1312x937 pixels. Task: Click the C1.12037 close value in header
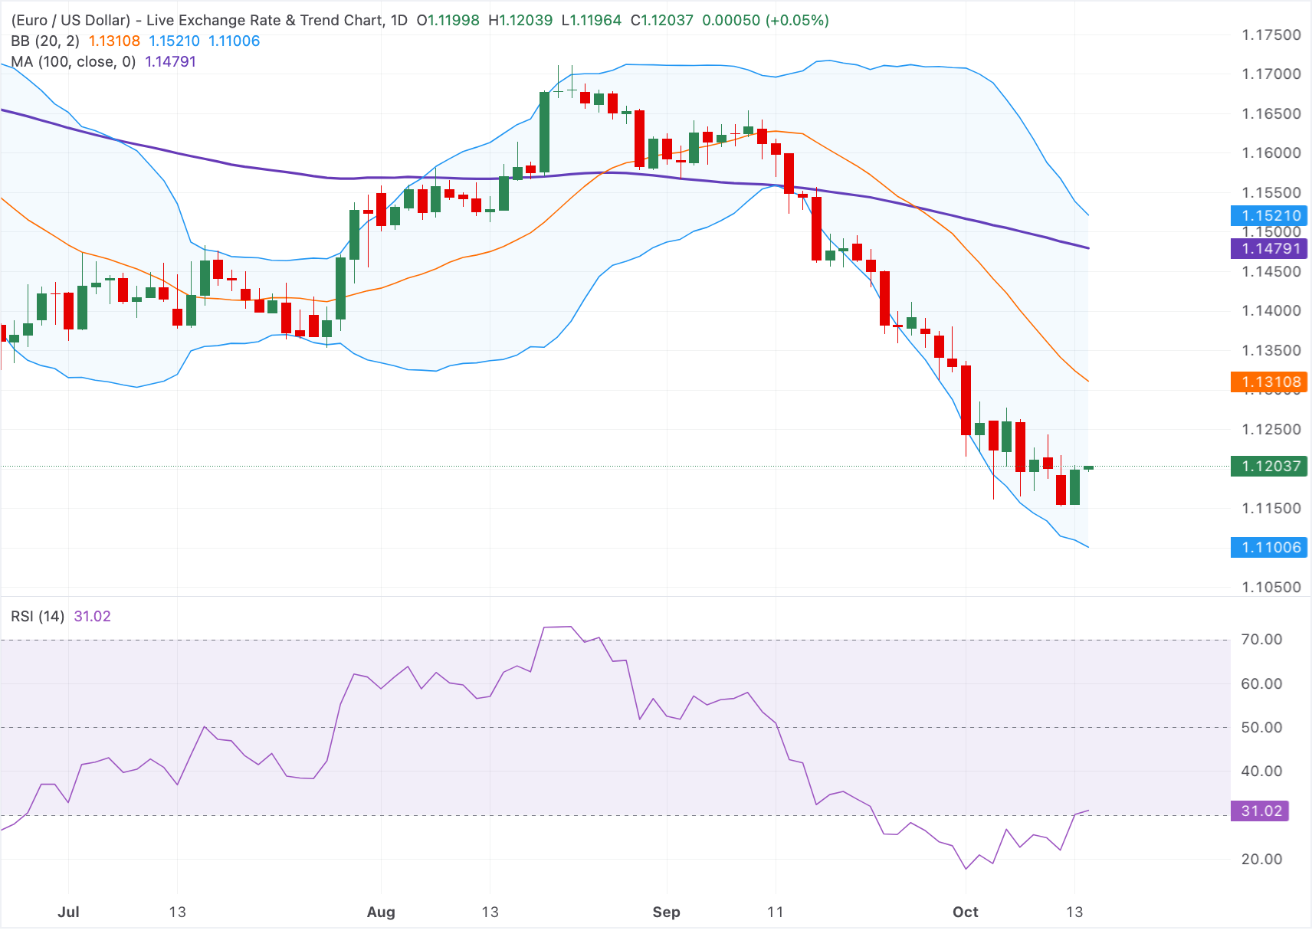tap(661, 21)
